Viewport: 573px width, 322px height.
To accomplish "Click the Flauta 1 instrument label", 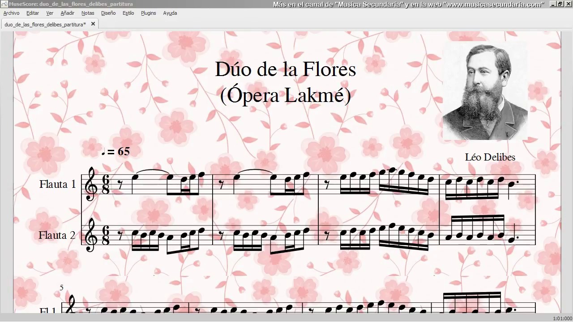I will point(58,184).
